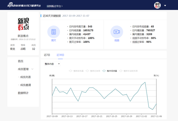Image resolution: width=178 pixels, height=121 pixels.
Task: Open 成员邀请 submenu item
Action: tap(25, 85)
